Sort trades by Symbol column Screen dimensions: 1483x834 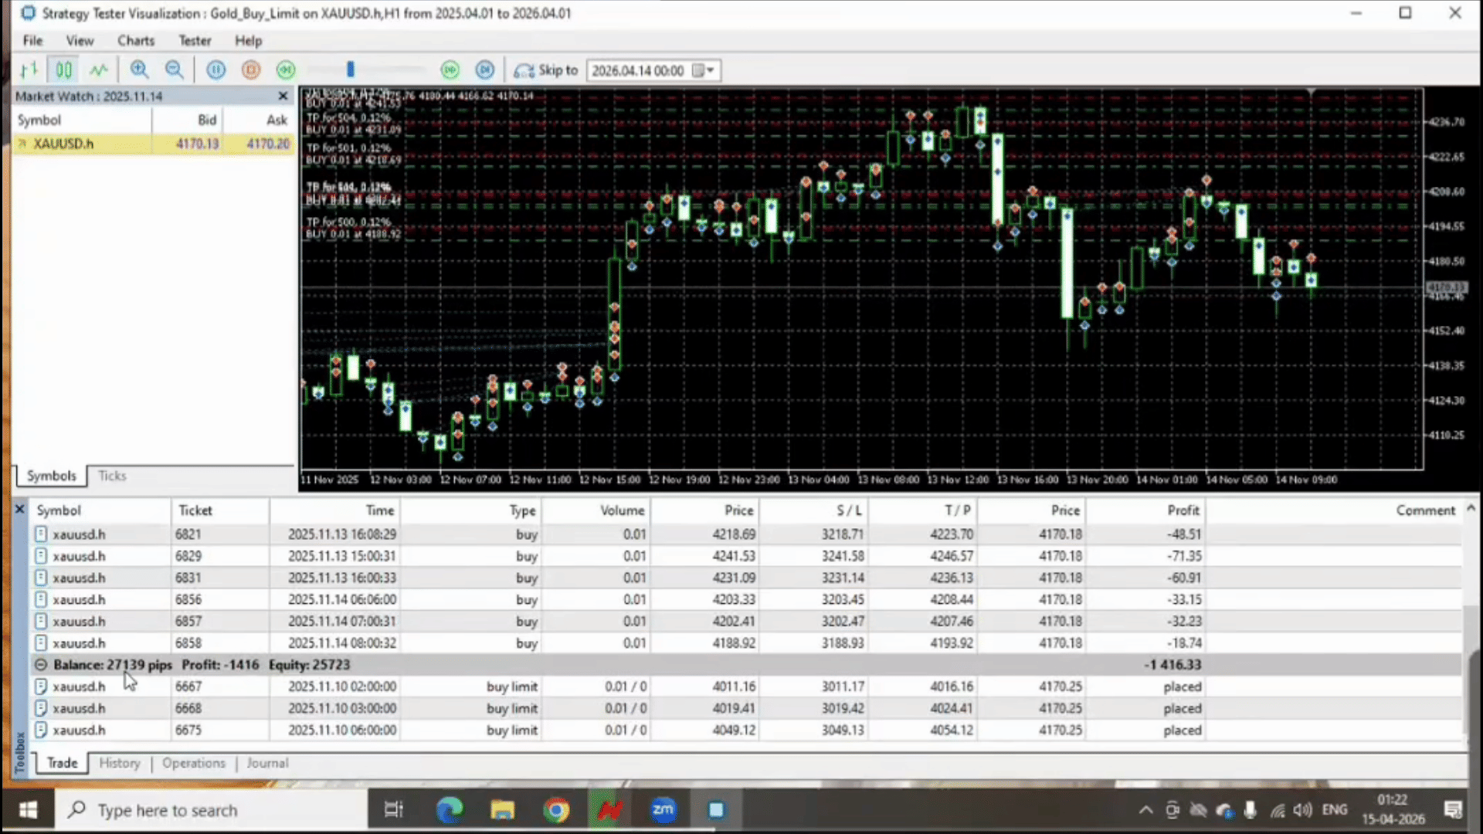point(100,510)
